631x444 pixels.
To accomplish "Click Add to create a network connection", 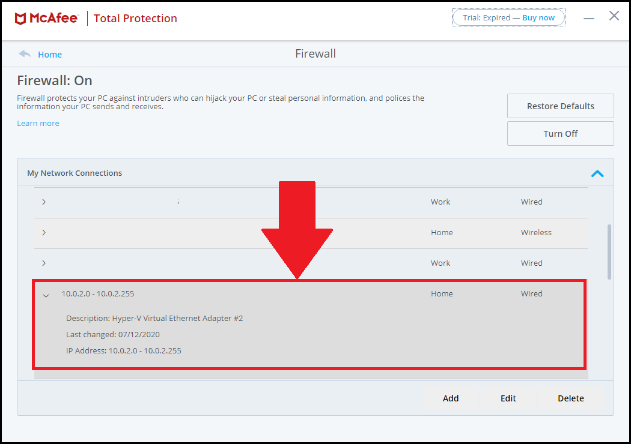I will click(x=450, y=398).
